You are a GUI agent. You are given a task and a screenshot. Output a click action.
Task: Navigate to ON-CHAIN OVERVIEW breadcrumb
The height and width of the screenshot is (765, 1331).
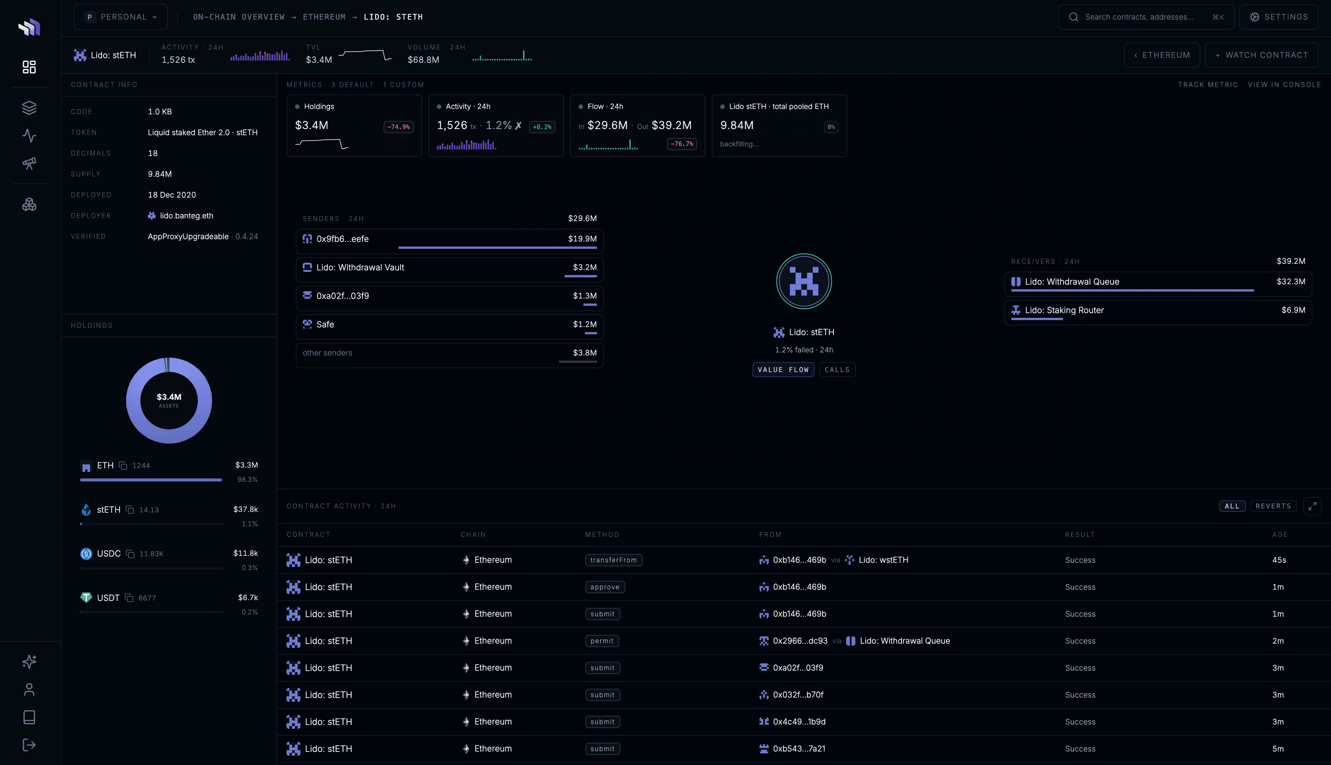coord(238,17)
